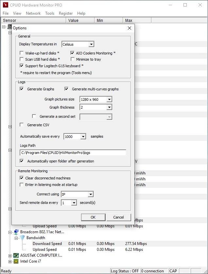The width and height of the screenshot is (208, 274).
Task: Open the Help menu
Action: (81, 13)
